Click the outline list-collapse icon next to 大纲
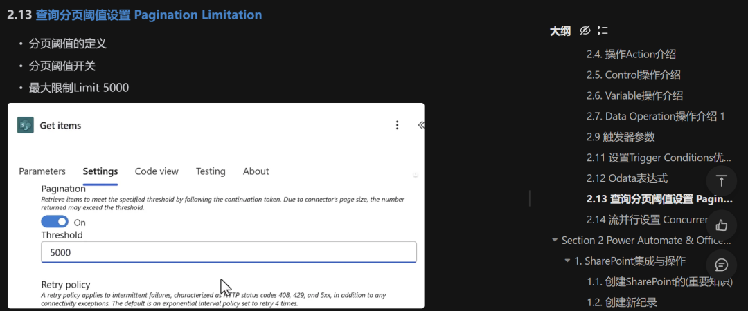 603,31
